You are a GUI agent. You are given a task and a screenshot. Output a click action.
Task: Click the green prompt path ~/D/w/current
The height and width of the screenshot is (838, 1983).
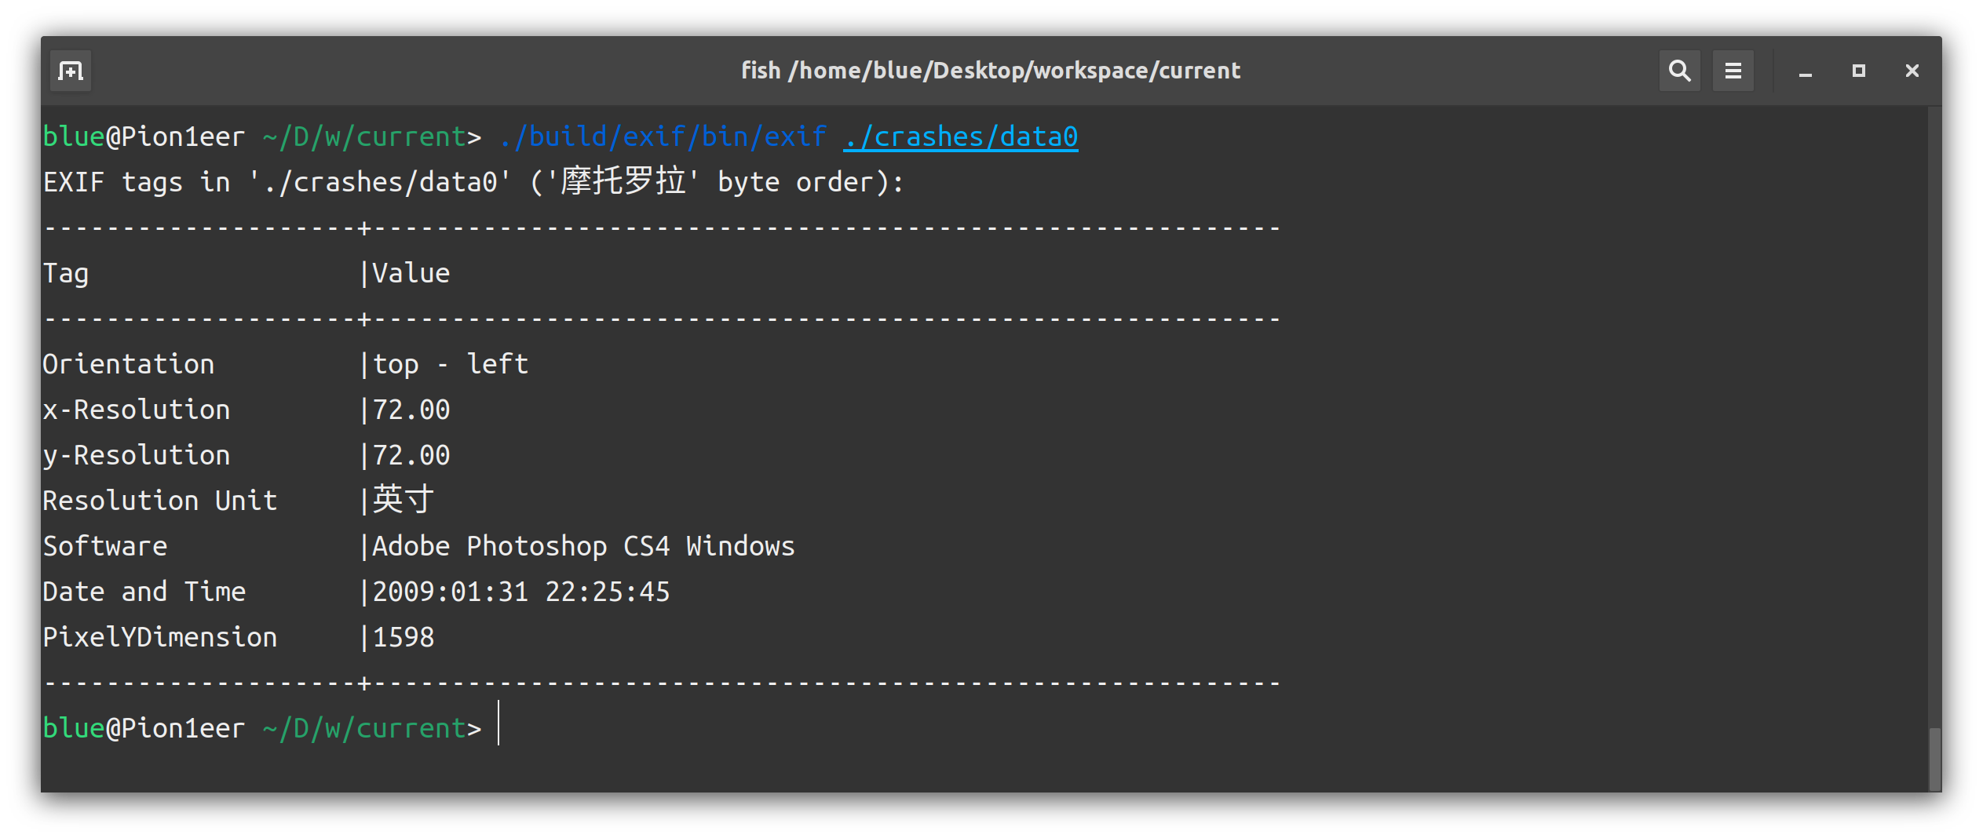coord(363,135)
